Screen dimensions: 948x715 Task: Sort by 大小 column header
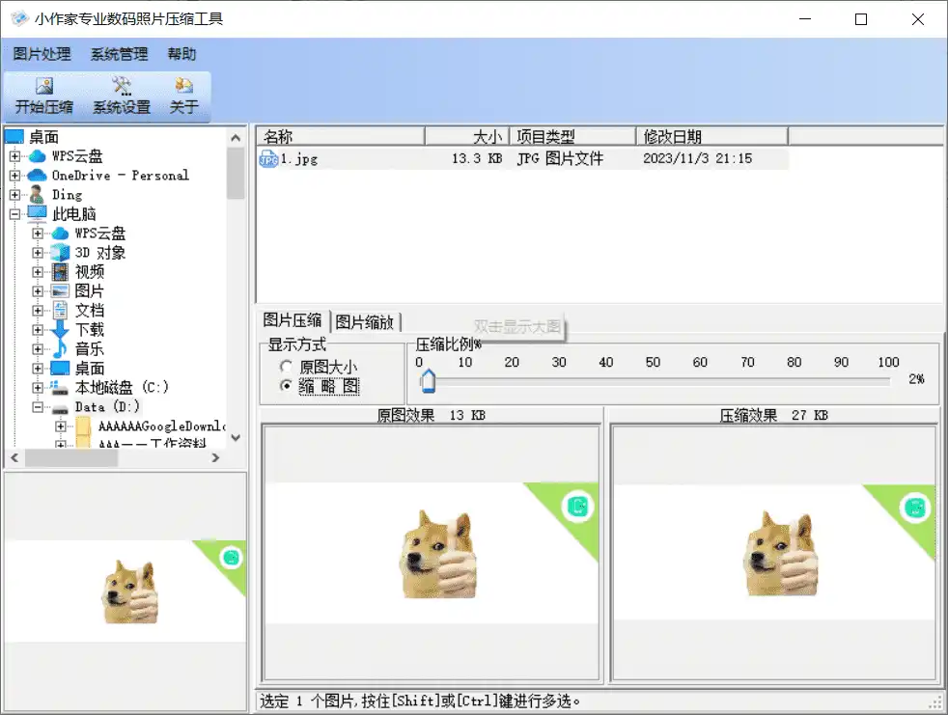pyautogui.click(x=467, y=136)
